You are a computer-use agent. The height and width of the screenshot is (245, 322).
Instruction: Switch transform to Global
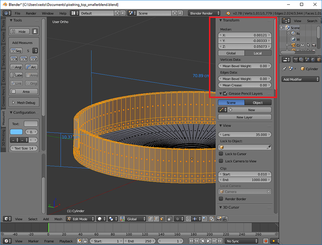point(231,53)
